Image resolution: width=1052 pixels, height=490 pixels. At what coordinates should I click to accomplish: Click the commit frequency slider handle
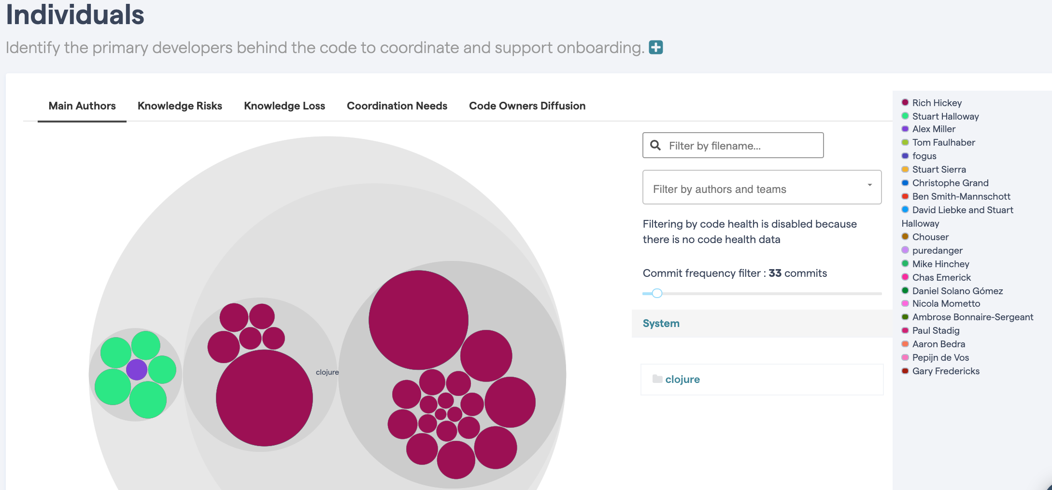click(x=657, y=293)
